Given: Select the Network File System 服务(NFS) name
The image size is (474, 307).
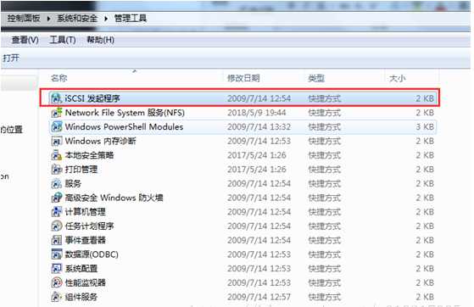Looking at the screenshot, I should click(x=125, y=113).
